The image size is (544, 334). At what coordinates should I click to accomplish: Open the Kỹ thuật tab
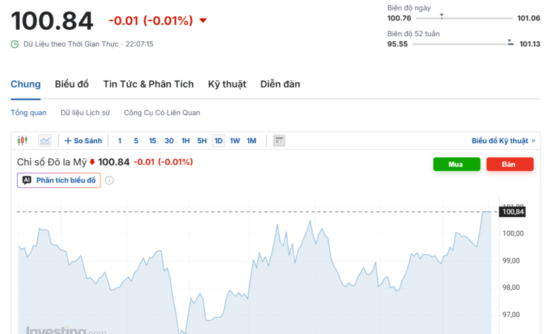[x=227, y=84]
